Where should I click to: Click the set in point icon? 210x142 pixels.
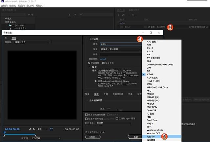(x=30, y=129)
